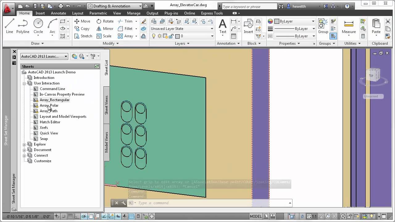Screen dimensions: 395x222
Task: Open the Drafting & Annotation workspace dropdown
Action: tap(114, 6)
